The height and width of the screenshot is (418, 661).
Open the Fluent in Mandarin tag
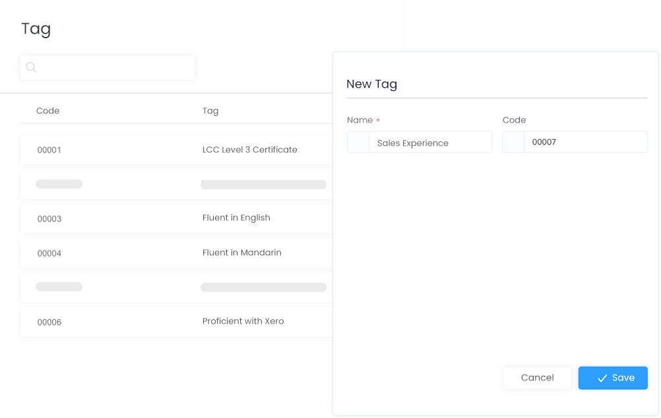coord(176,253)
